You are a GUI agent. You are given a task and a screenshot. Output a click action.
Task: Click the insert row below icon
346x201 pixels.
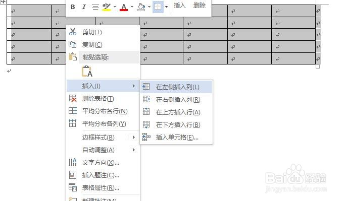point(146,124)
